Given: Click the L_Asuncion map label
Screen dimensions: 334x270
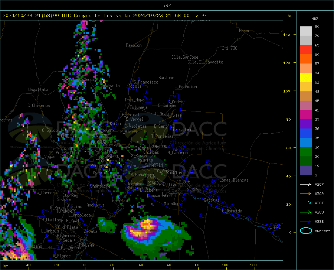Looking at the screenshot, I should coord(186,87).
